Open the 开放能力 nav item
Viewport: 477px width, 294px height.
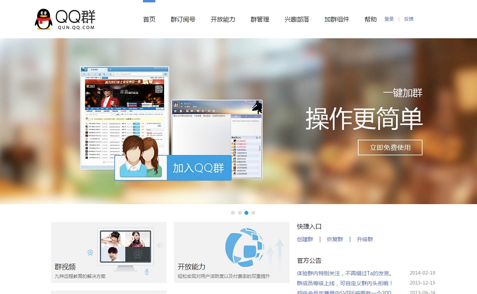click(x=223, y=20)
